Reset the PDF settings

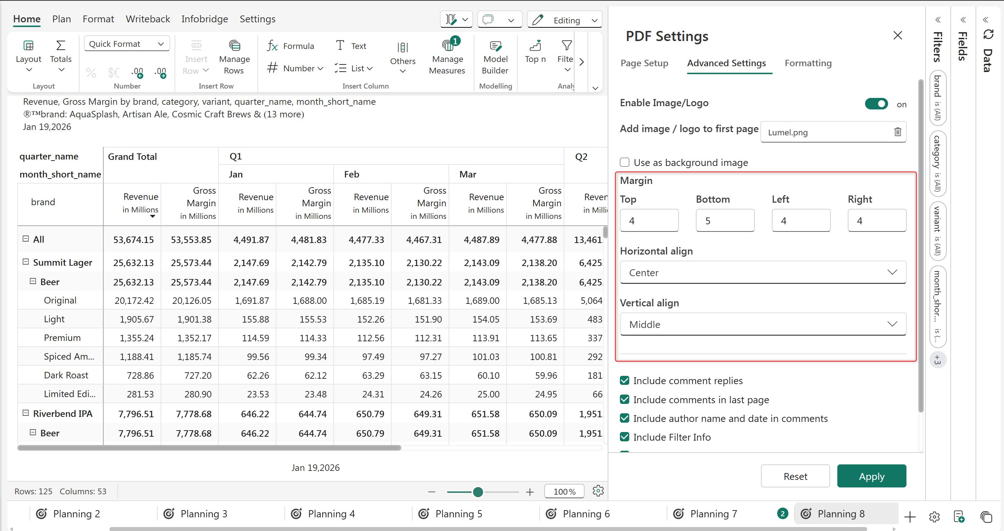coord(795,476)
